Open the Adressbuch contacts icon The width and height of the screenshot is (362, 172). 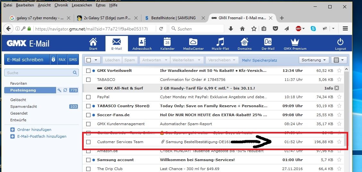[x=142, y=42]
